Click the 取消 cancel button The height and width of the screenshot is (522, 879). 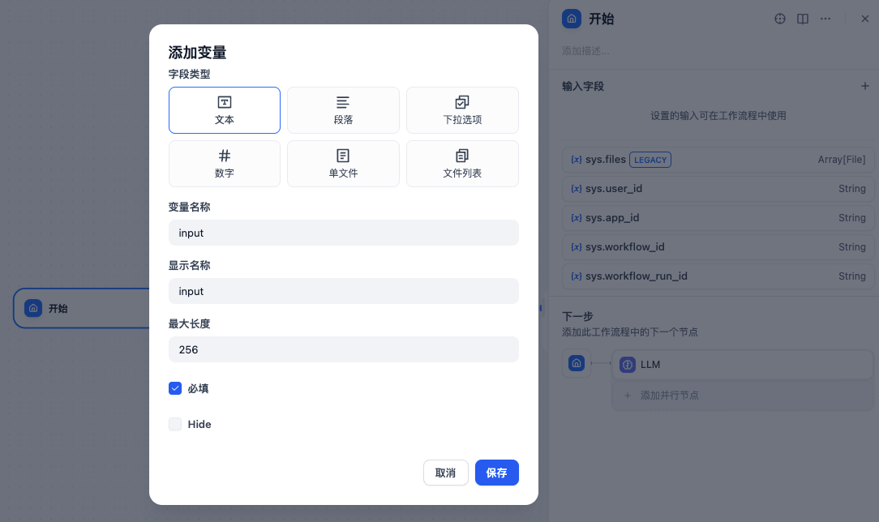pyautogui.click(x=445, y=473)
